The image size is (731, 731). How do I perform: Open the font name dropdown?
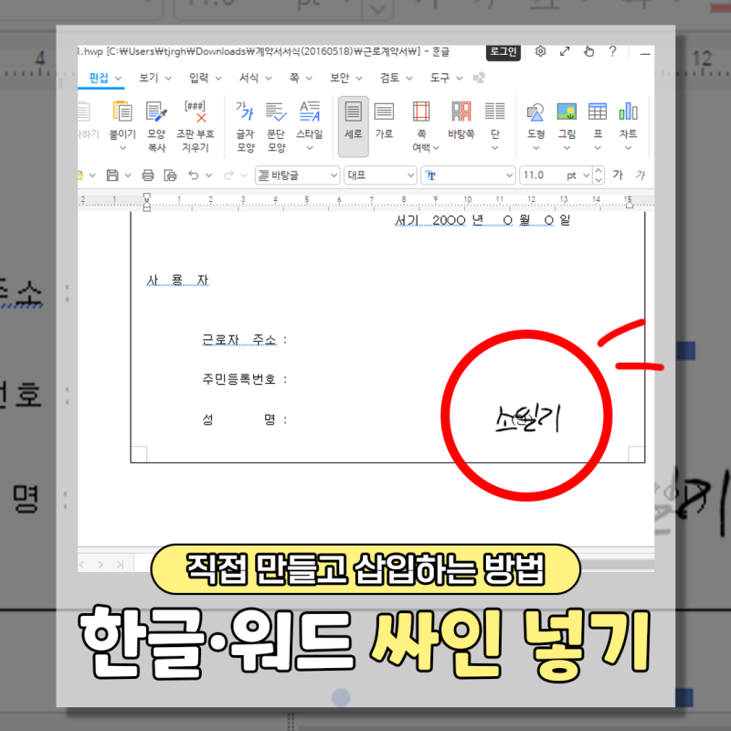(x=468, y=175)
